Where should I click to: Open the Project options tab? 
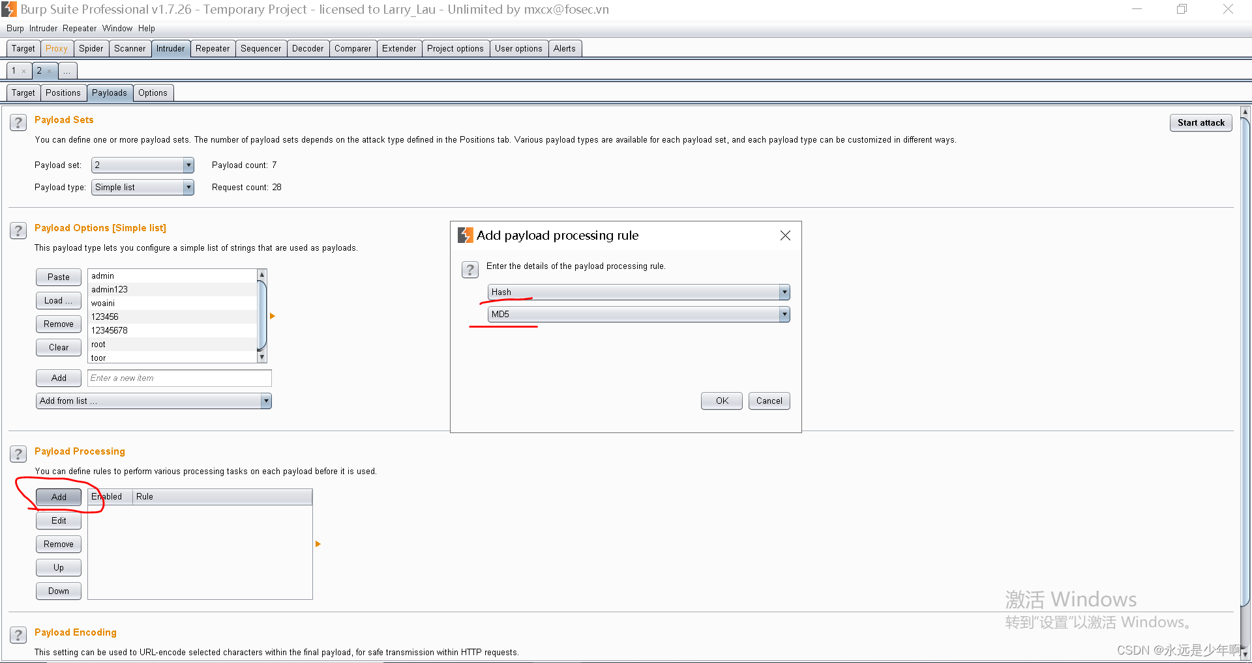[x=455, y=49]
